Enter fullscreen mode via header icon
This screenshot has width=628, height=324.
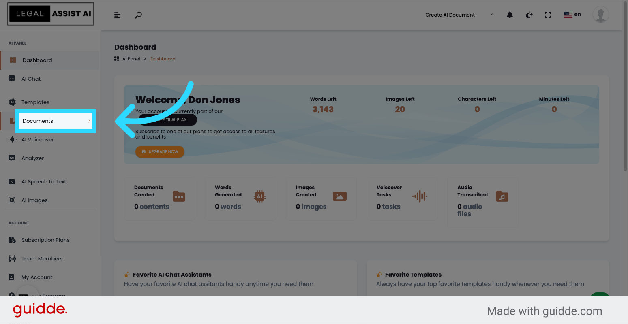pyautogui.click(x=548, y=15)
